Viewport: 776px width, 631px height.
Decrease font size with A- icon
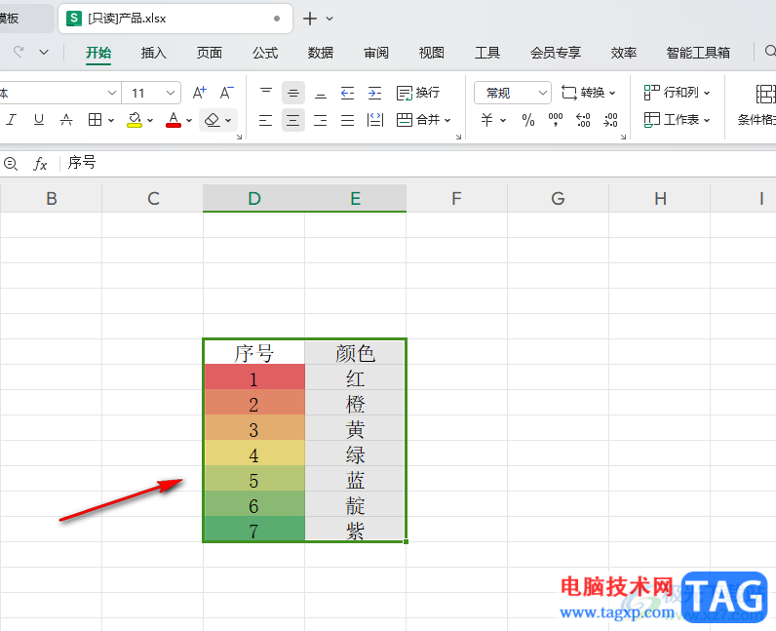[227, 93]
